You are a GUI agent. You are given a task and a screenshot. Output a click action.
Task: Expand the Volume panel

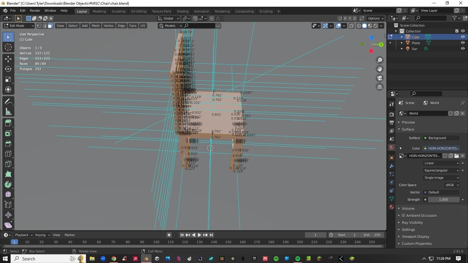click(x=408, y=209)
